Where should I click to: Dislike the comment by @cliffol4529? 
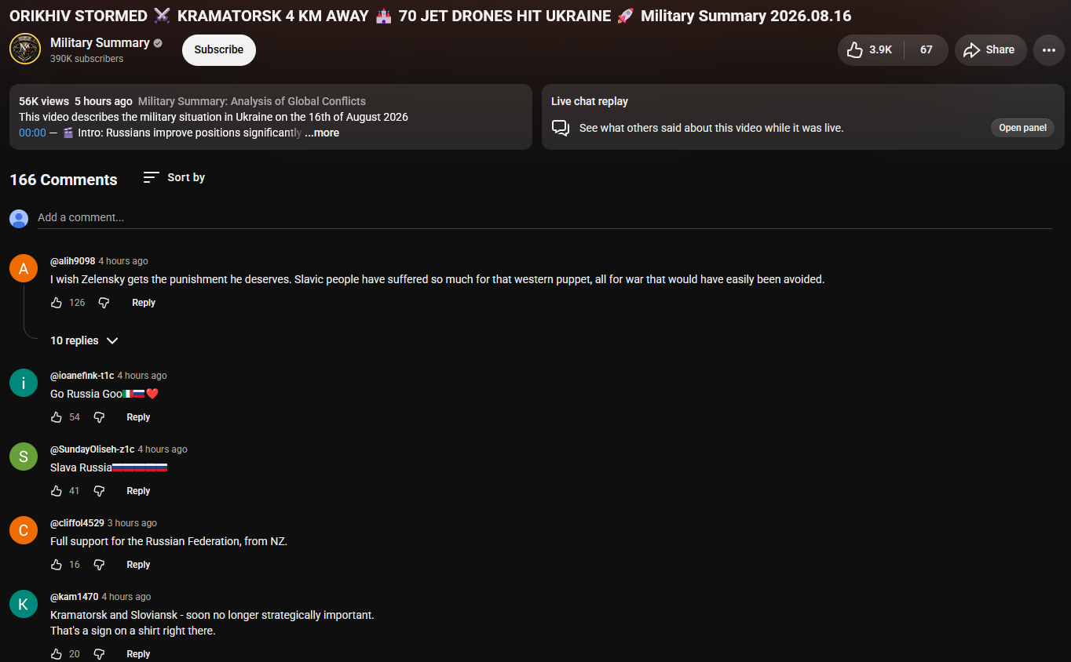(99, 565)
